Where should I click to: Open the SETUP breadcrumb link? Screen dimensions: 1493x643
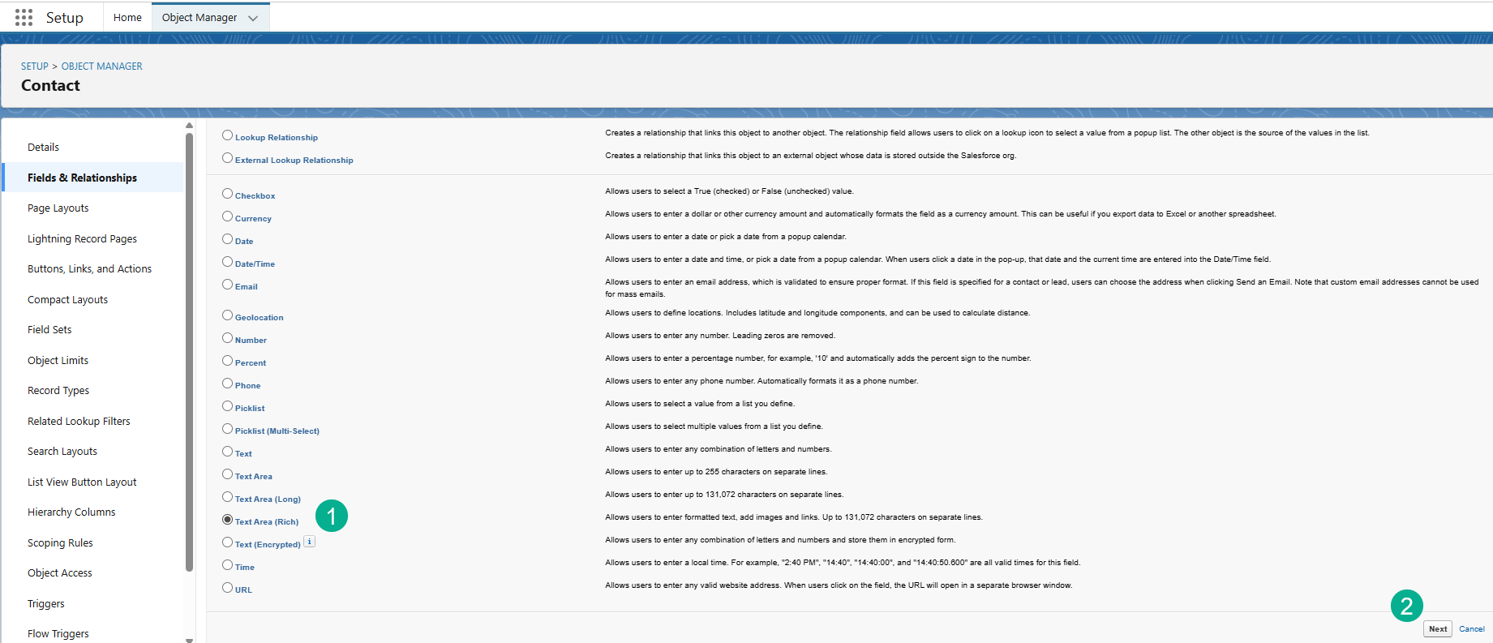pyautogui.click(x=35, y=66)
